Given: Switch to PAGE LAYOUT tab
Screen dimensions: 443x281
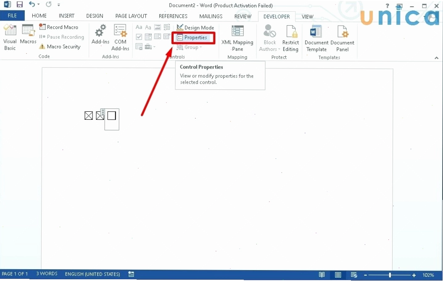Looking at the screenshot, I should coord(131,16).
